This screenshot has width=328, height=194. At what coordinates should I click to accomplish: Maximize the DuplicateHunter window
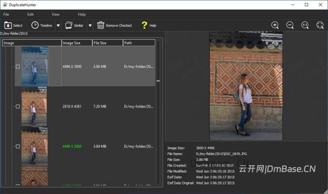[307, 5]
